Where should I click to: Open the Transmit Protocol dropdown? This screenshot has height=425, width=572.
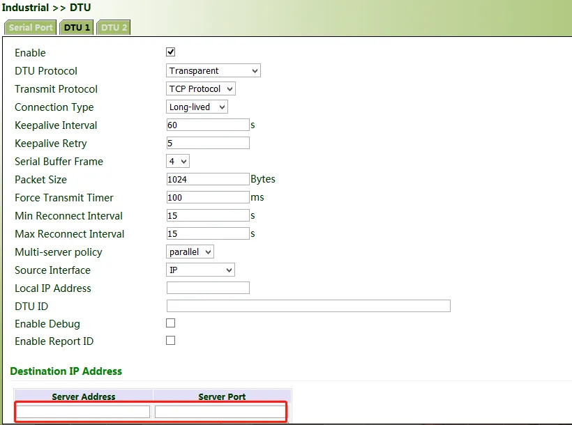(x=201, y=88)
